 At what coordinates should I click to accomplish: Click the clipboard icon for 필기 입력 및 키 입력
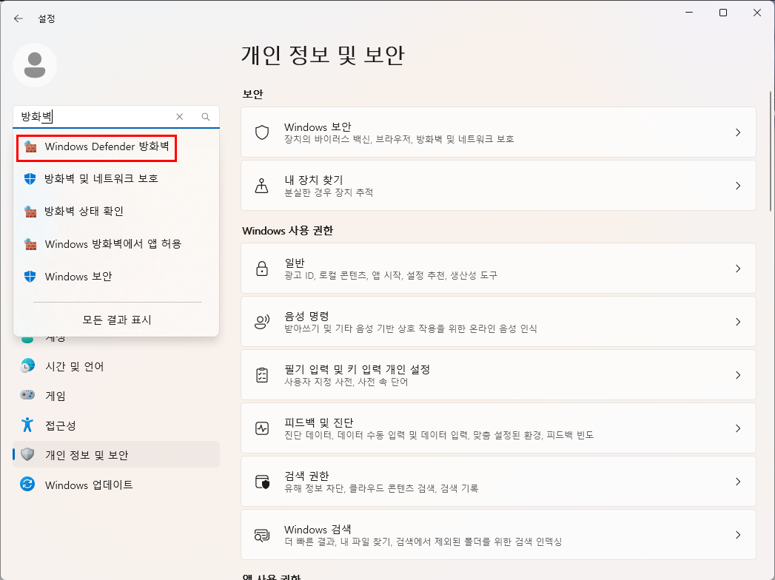tap(262, 375)
